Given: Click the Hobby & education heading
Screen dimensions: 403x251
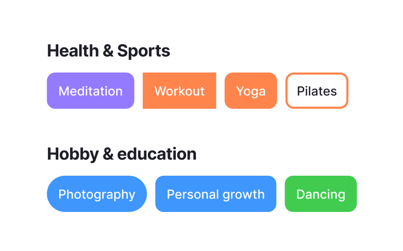Looking at the screenshot, I should (x=122, y=154).
